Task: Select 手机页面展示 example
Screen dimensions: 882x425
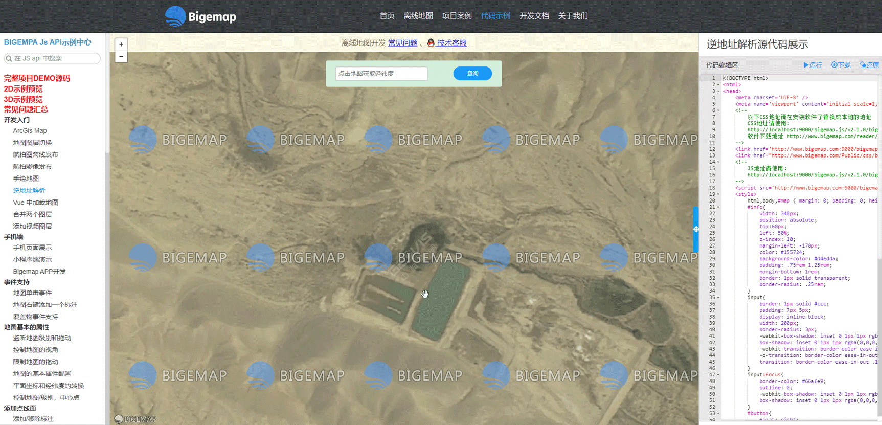Action: (32, 248)
